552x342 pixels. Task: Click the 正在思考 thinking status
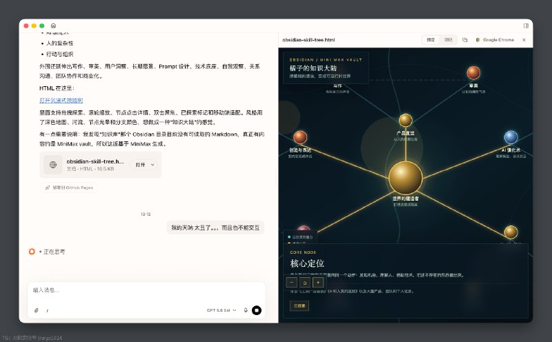tap(55, 252)
